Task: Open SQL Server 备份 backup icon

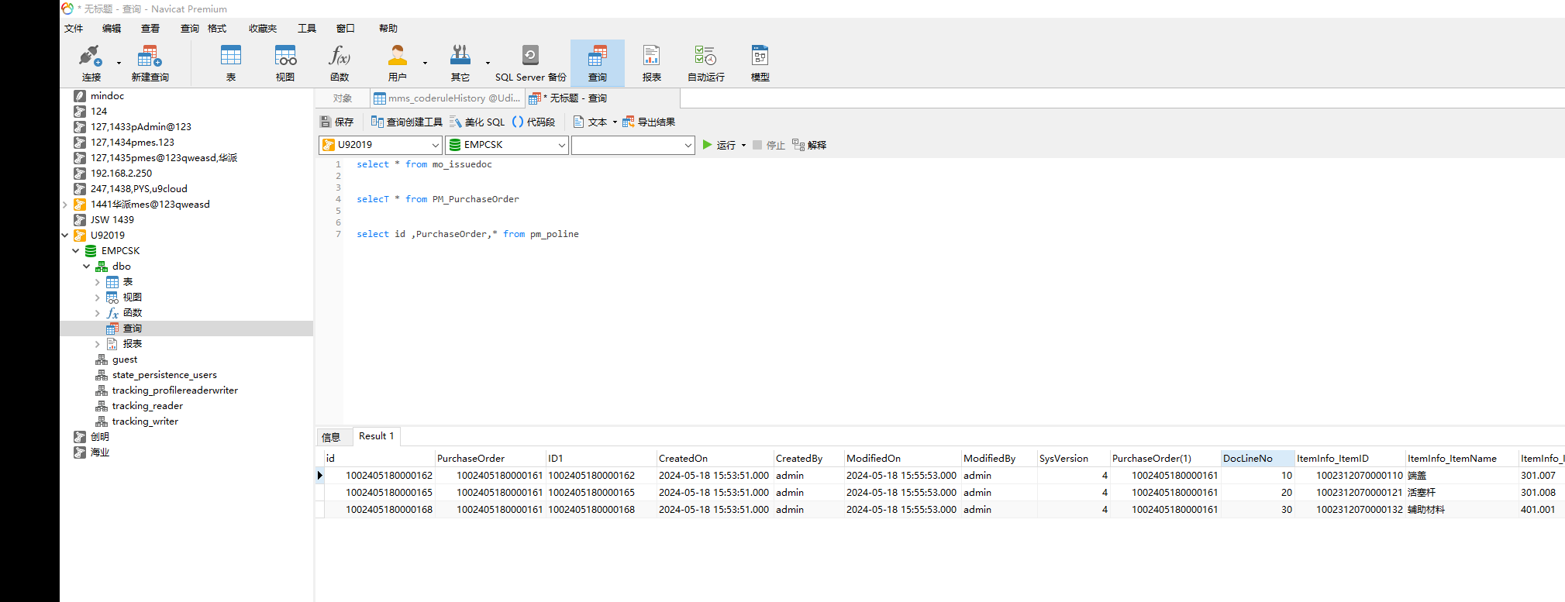Action: [x=530, y=63]
